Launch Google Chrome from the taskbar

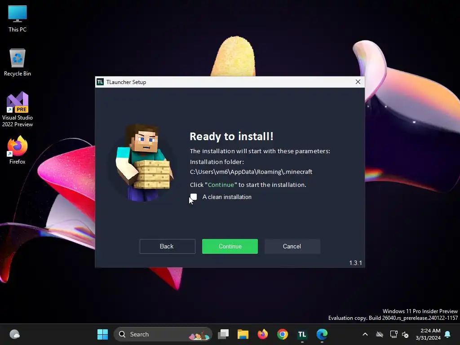click(x=283, y=334)
